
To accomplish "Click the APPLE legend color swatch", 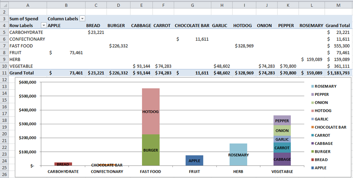I will 312,168.
